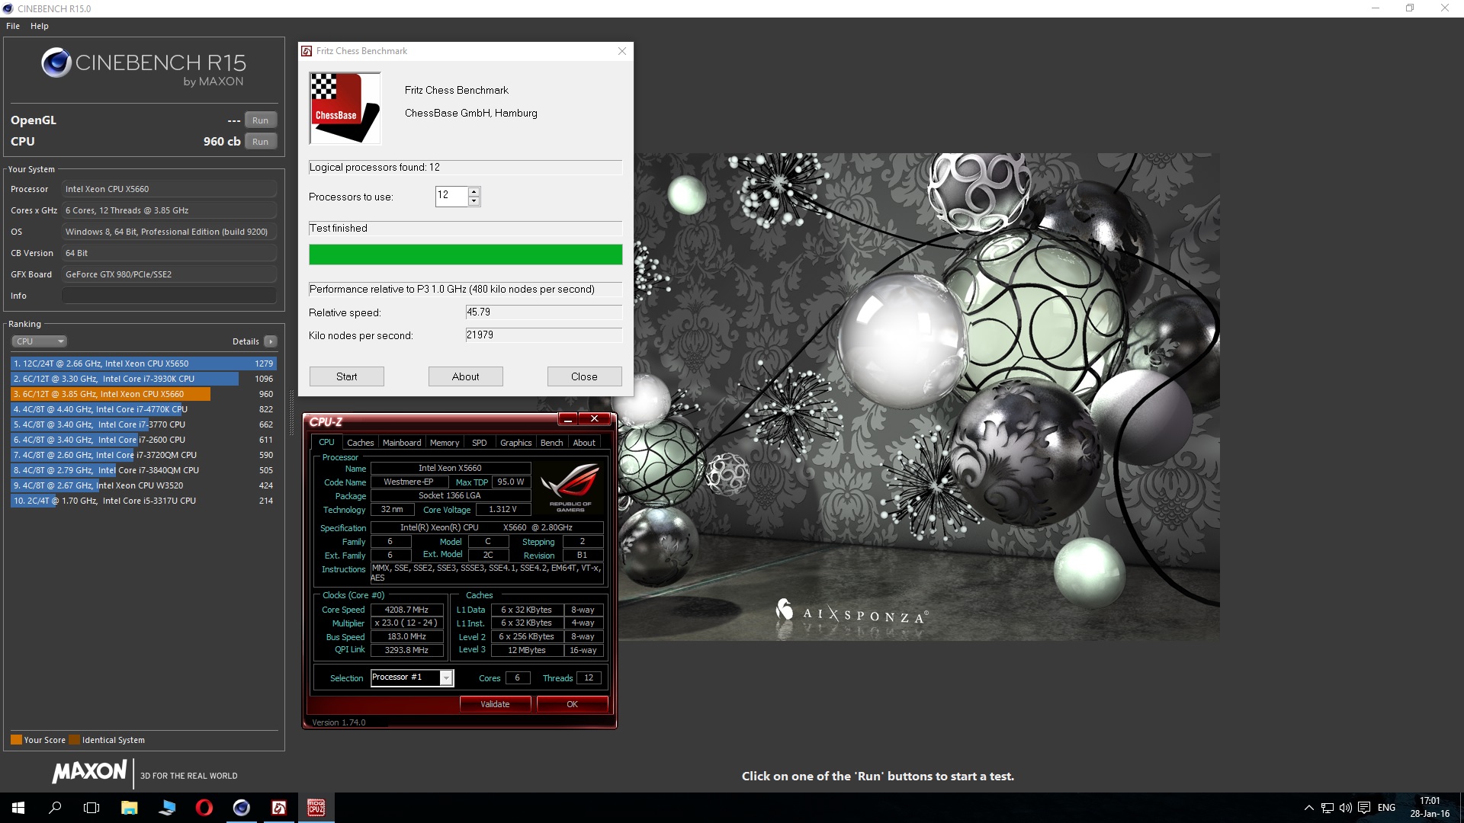
Task: Click the Fritz Chess taskbar icon
Action: coord(278,808)
